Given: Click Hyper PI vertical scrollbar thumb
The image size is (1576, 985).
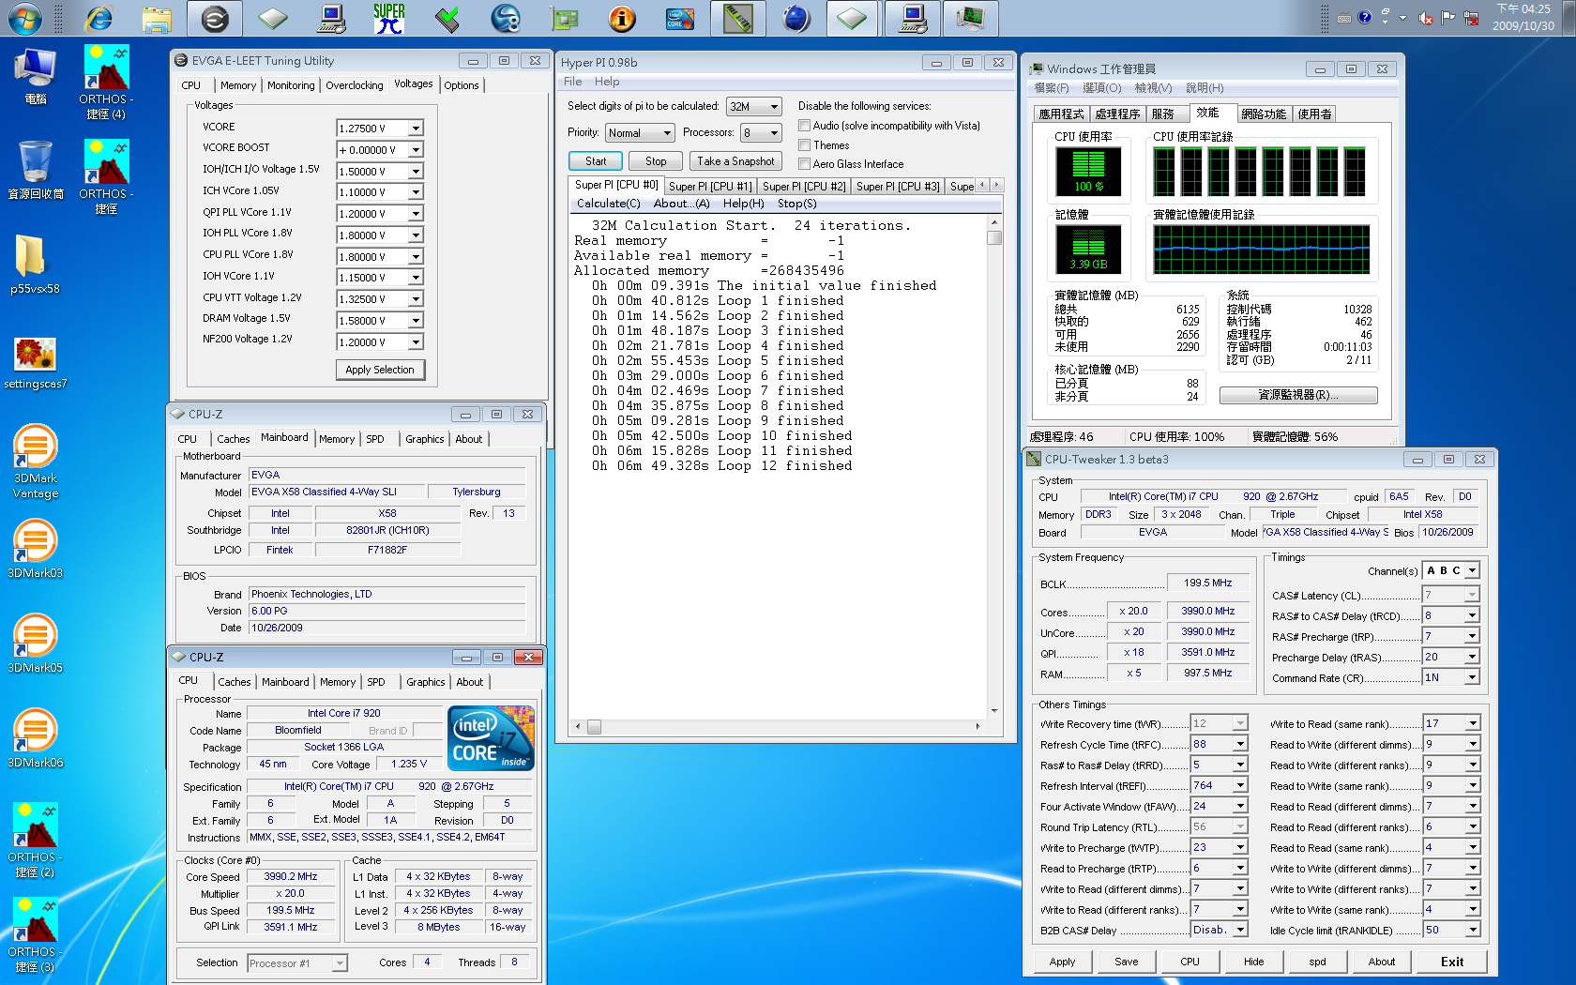Looking at the screenshot, I should tap(994, 237).
